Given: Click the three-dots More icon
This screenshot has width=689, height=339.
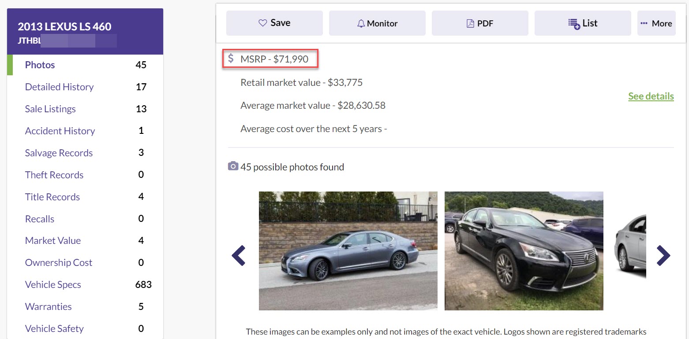Looking at the screenshot, I should tap(644, 23).
